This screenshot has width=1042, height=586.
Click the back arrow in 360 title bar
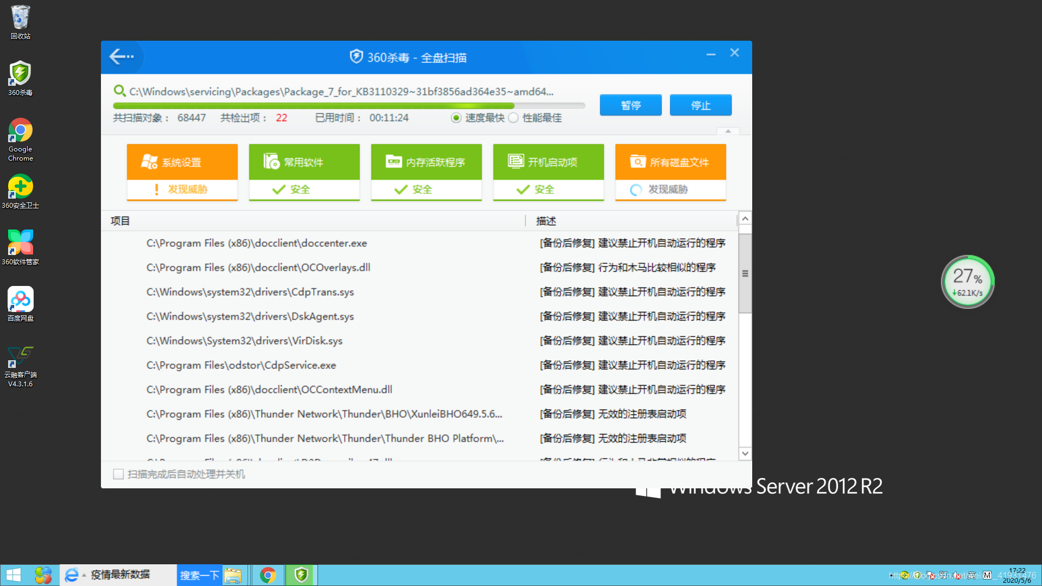120,56
